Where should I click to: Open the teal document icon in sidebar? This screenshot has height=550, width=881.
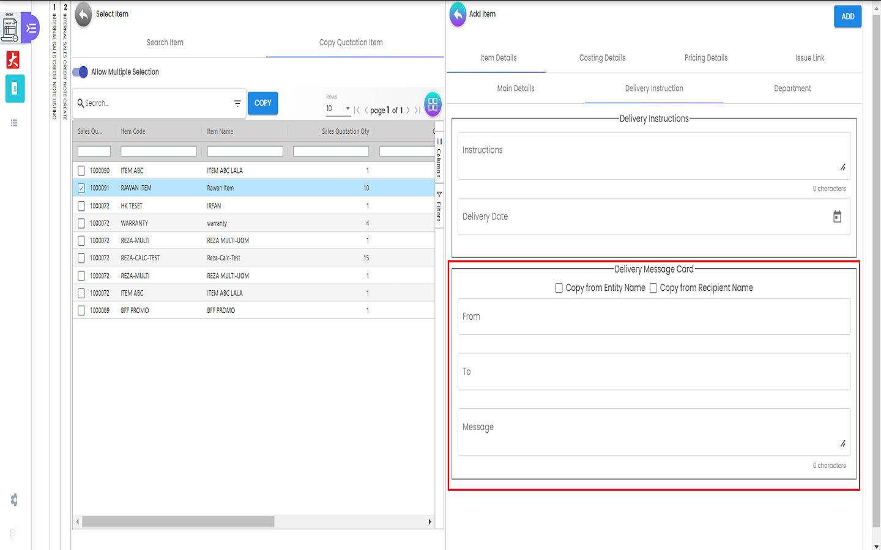[15, 89]
